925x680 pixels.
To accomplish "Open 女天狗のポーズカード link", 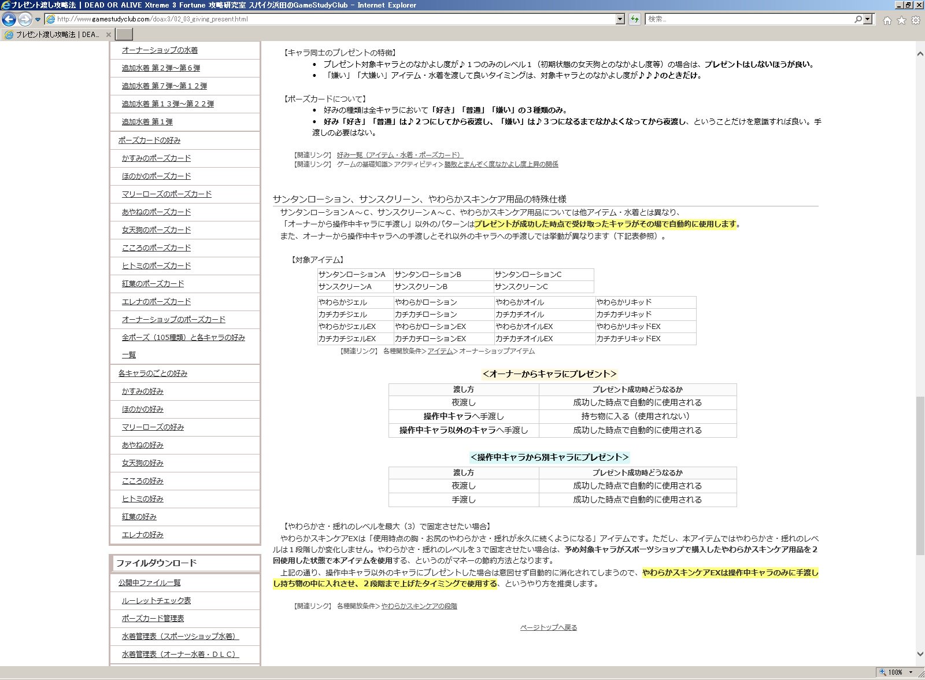I will pos(156,230).
